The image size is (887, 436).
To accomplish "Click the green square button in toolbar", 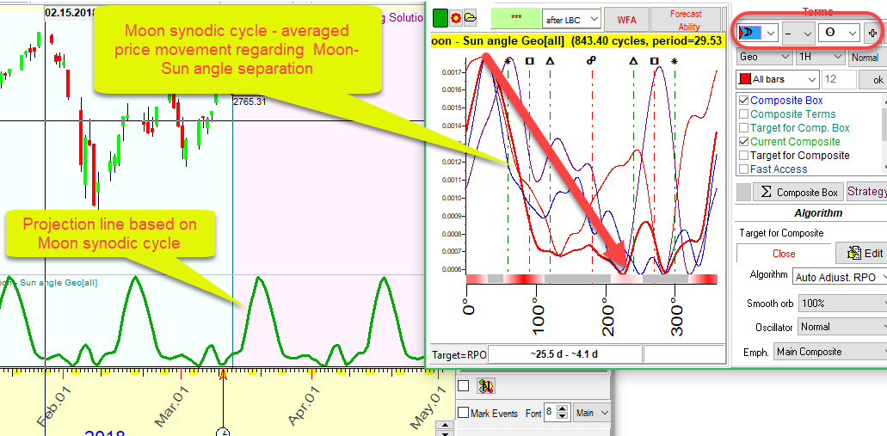I will point(440,18).
